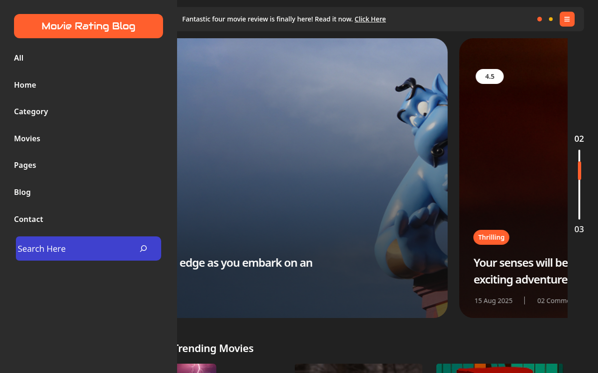The width and height of the screenshot is (598, 373).
Task: Click the Movie Rating Blog logo button
Action: (88, 26)
